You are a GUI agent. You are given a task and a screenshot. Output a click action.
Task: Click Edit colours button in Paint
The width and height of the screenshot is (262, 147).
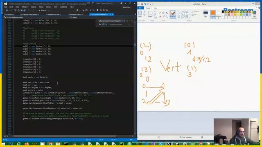point(254,15)
